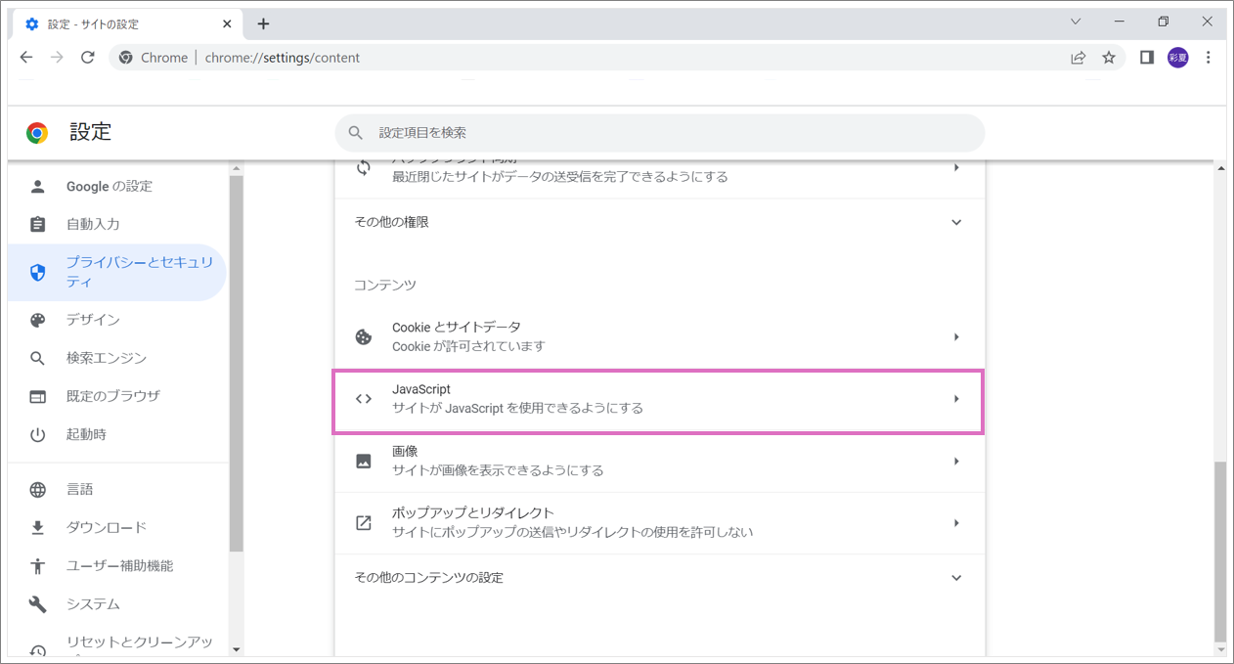Select 検索エンジン in the sidebar
The width and height of the screenshot is (1234, 664).
point(106,358)
